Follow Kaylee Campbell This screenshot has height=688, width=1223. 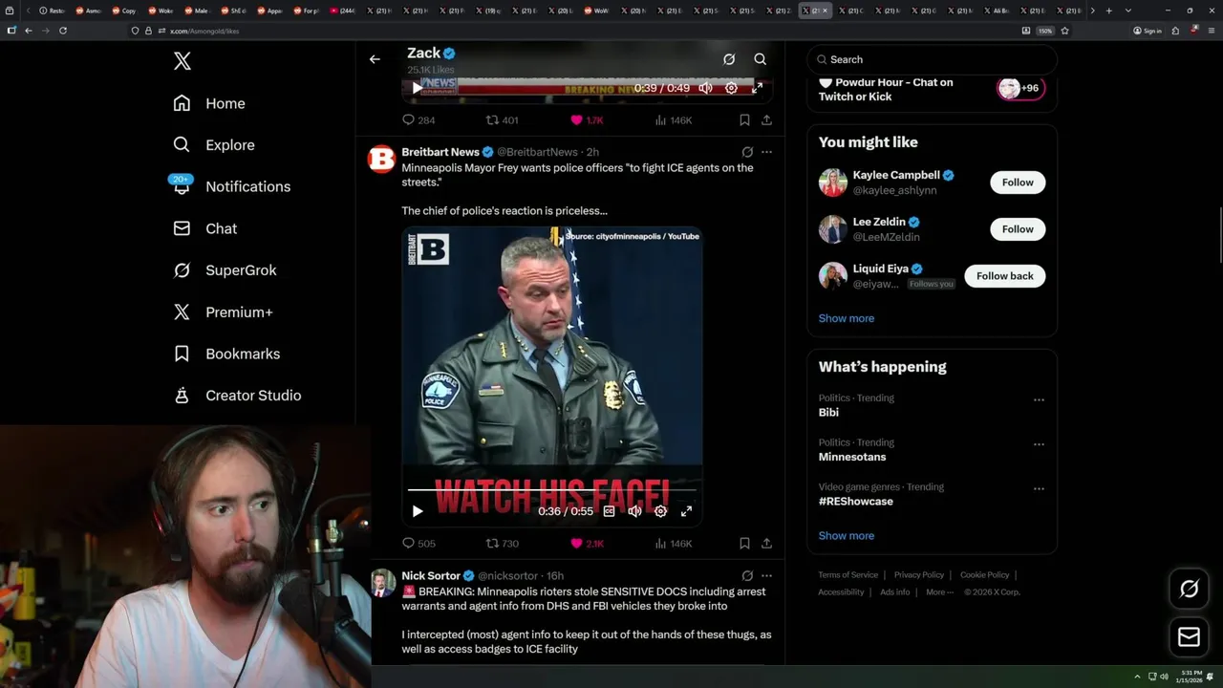pyautogui.click(x=1018, y=183)
